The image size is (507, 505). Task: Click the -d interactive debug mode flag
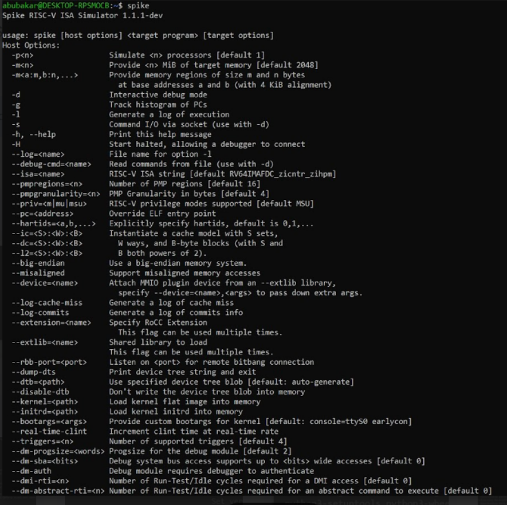click(16, 95)
